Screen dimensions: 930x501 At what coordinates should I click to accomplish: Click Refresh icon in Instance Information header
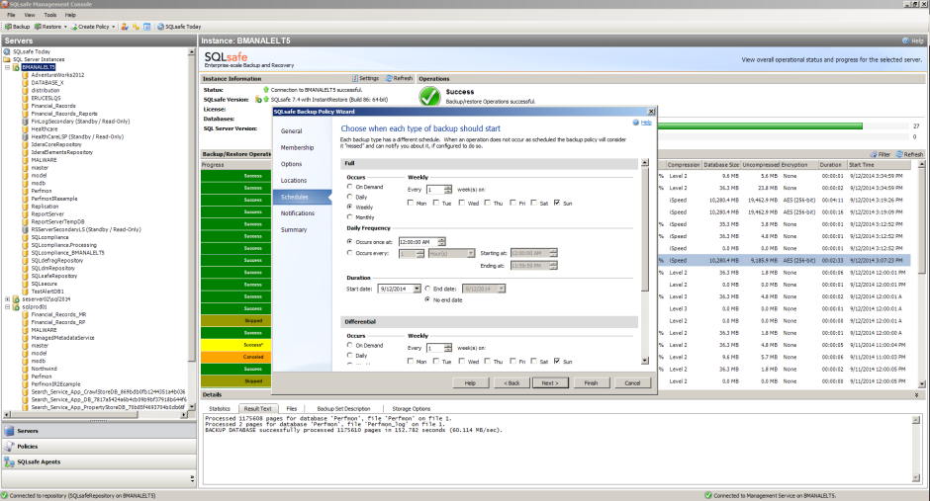coord(389,78)
